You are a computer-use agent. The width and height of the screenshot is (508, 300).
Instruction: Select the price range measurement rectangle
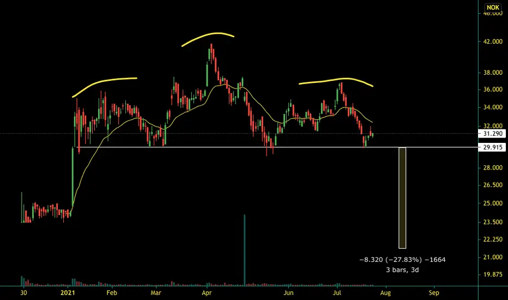(x=402, y=198)
